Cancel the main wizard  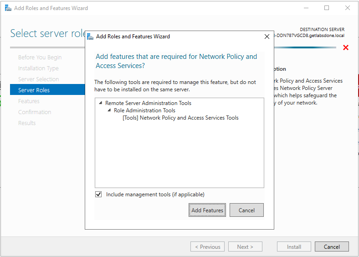(x=332, y=247)
